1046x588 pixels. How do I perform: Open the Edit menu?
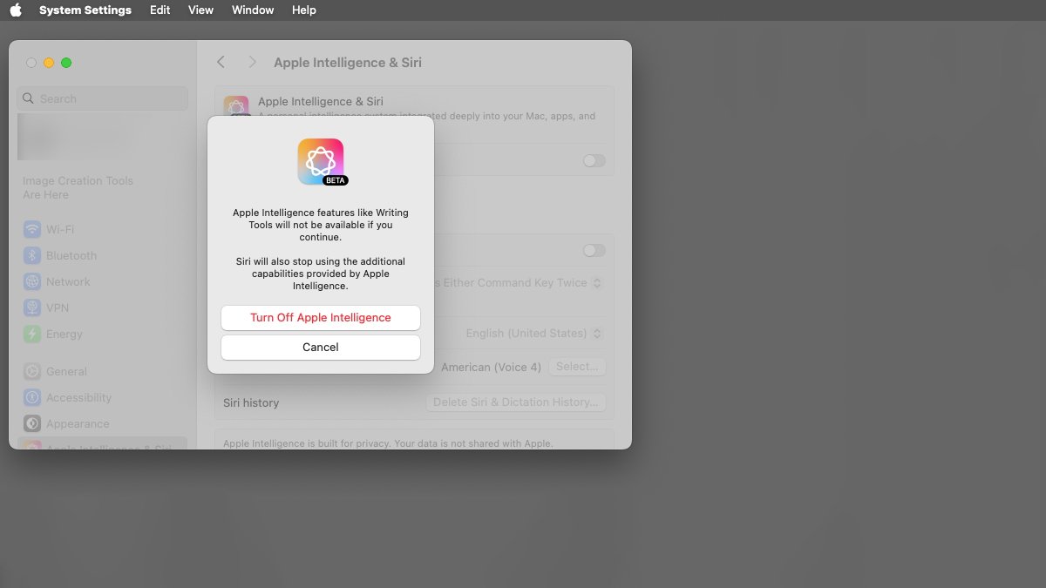[x=160, y=10]
